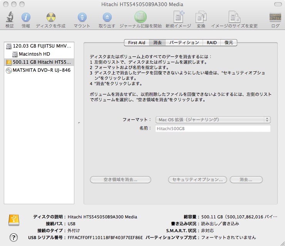Click the 取り出す (Eject) toolbar icon
This screenshot has width=285, height=246.
(x=107, y=17)
